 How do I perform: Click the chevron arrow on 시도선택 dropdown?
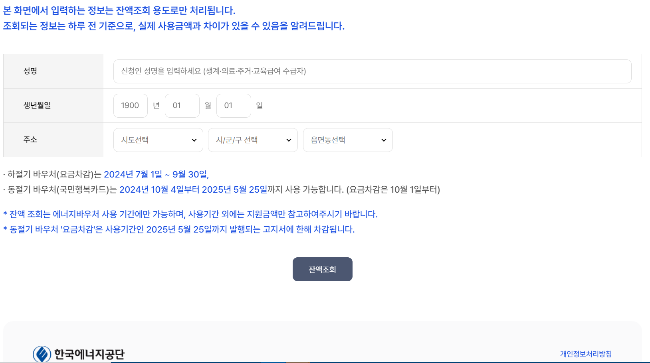(x=195, y=140)
